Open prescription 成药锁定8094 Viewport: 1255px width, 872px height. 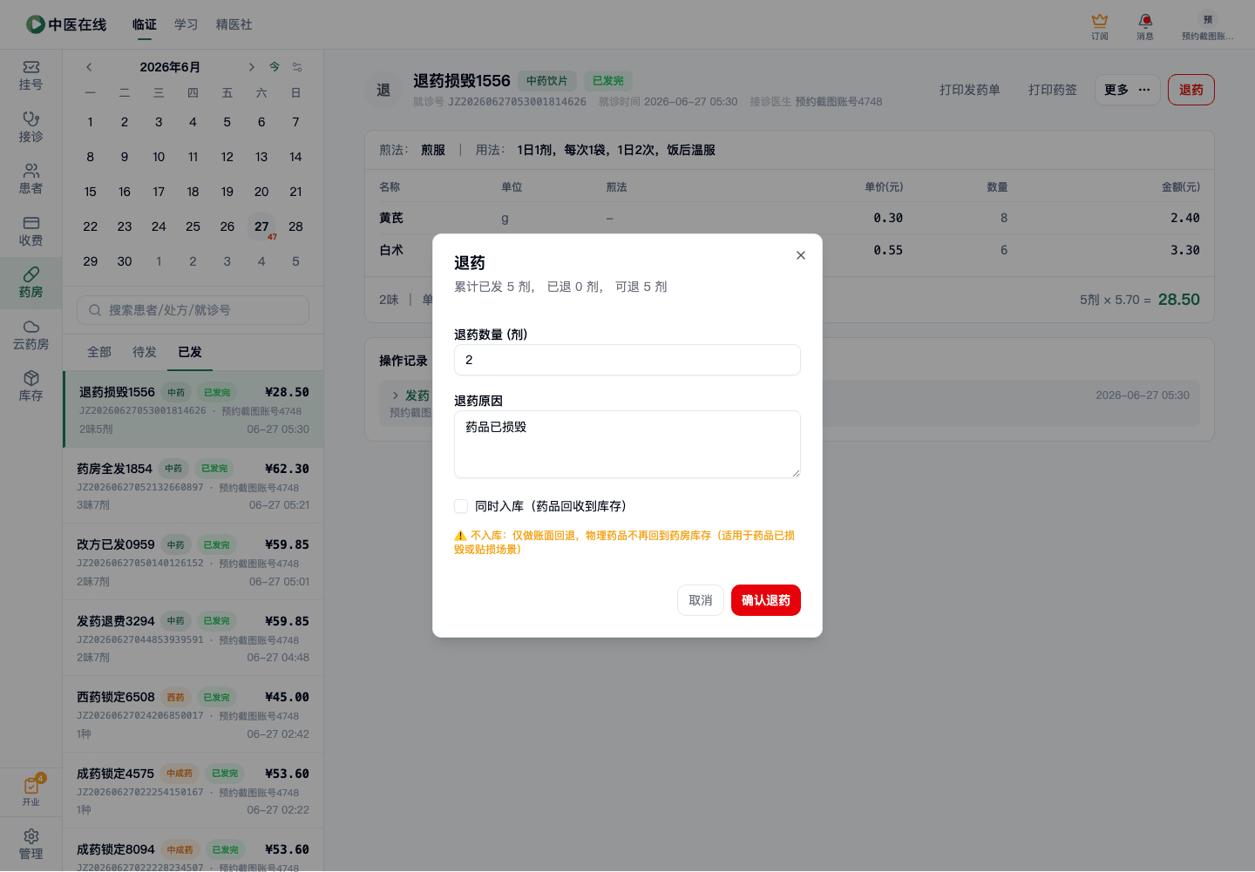[193, 851]
